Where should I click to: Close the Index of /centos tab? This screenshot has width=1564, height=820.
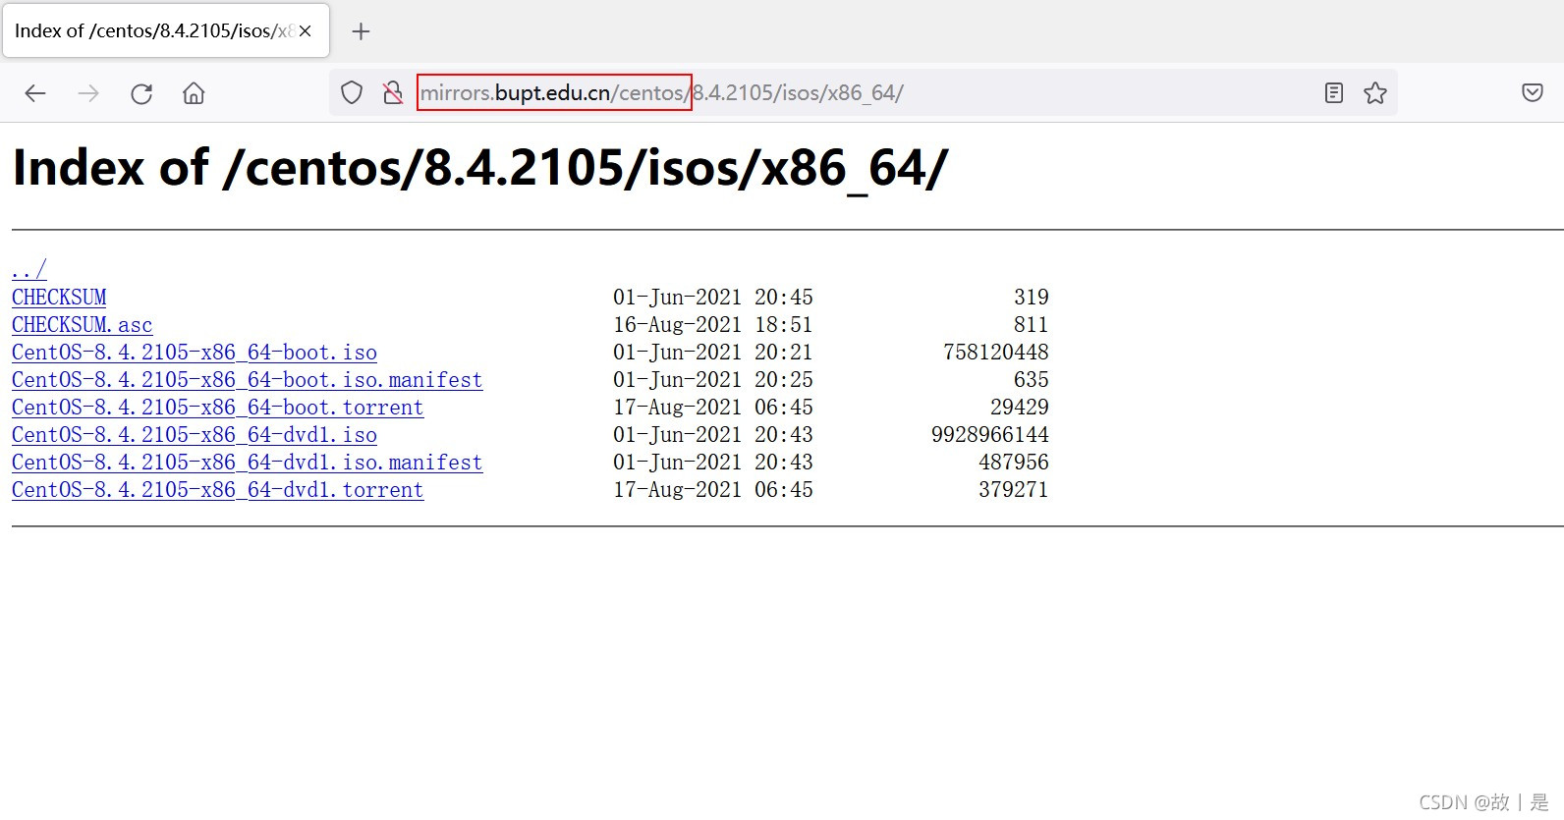coord(306,31)
